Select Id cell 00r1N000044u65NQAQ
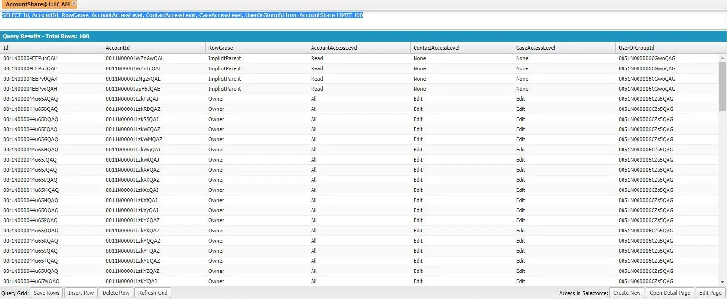Screen dimensions: 727x299 (x=51, y=200)
